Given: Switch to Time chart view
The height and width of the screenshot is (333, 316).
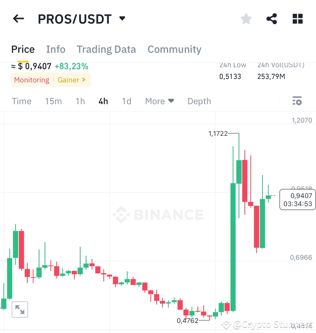Looking at the screenshot, I should coord(21,101).
